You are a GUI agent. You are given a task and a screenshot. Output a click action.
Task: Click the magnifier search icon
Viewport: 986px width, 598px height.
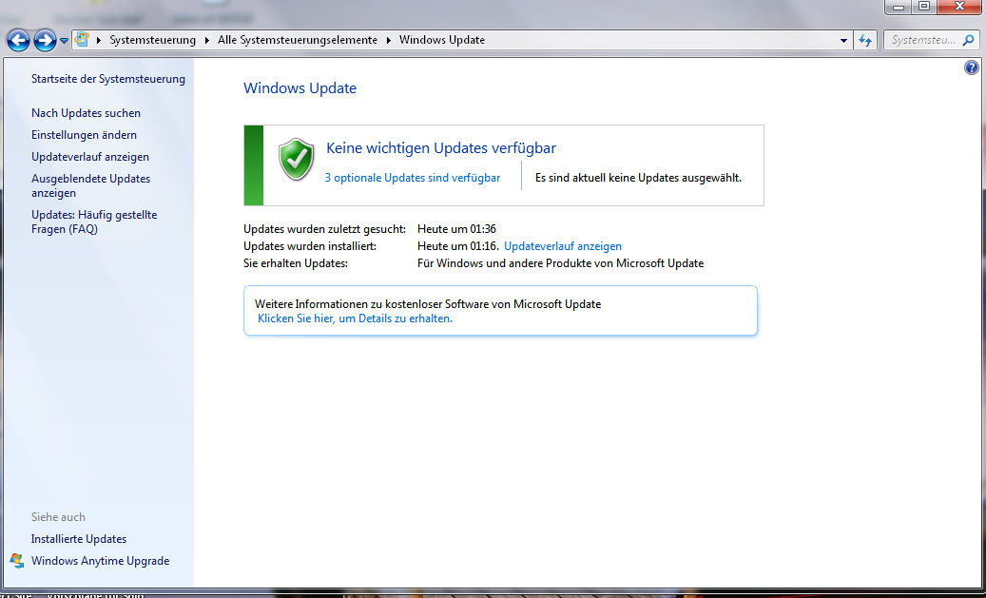pyautogui.click(x=968, y=40)
